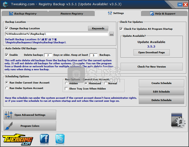This screenshot has height=147, width=189.
Task: Select Run Under System Account option
Action: [x=7, y=88]
